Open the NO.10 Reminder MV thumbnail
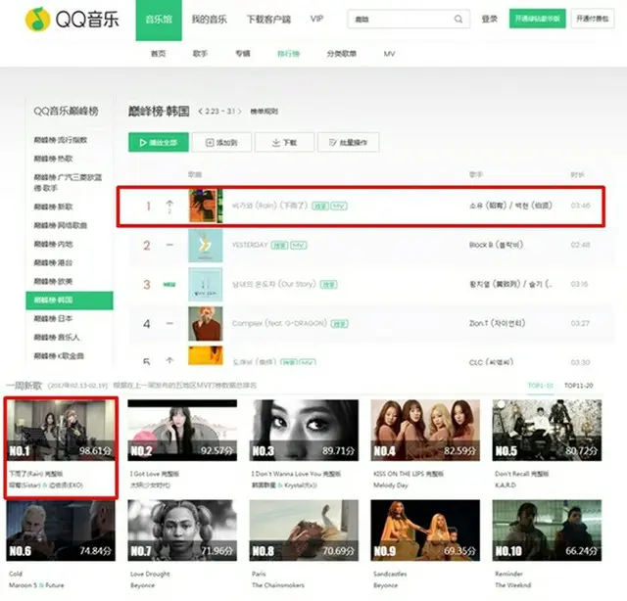Screen dimensions: 627x601 click(547, 531)
